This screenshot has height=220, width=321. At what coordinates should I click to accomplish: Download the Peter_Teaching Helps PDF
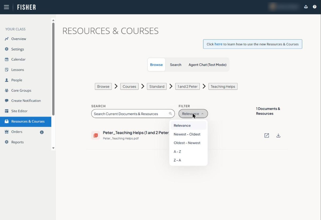pos(278,135)
